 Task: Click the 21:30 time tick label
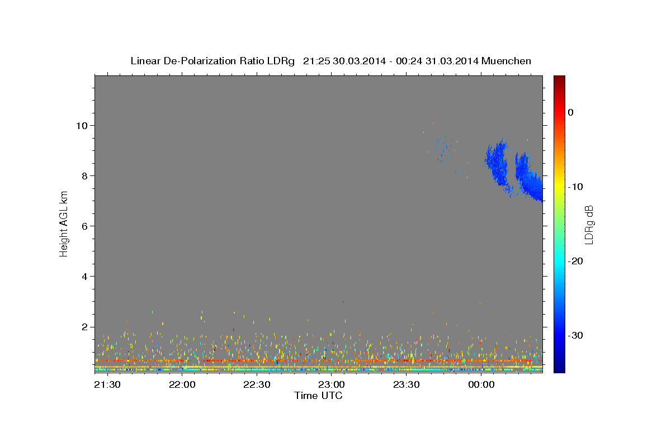[107, 385]
